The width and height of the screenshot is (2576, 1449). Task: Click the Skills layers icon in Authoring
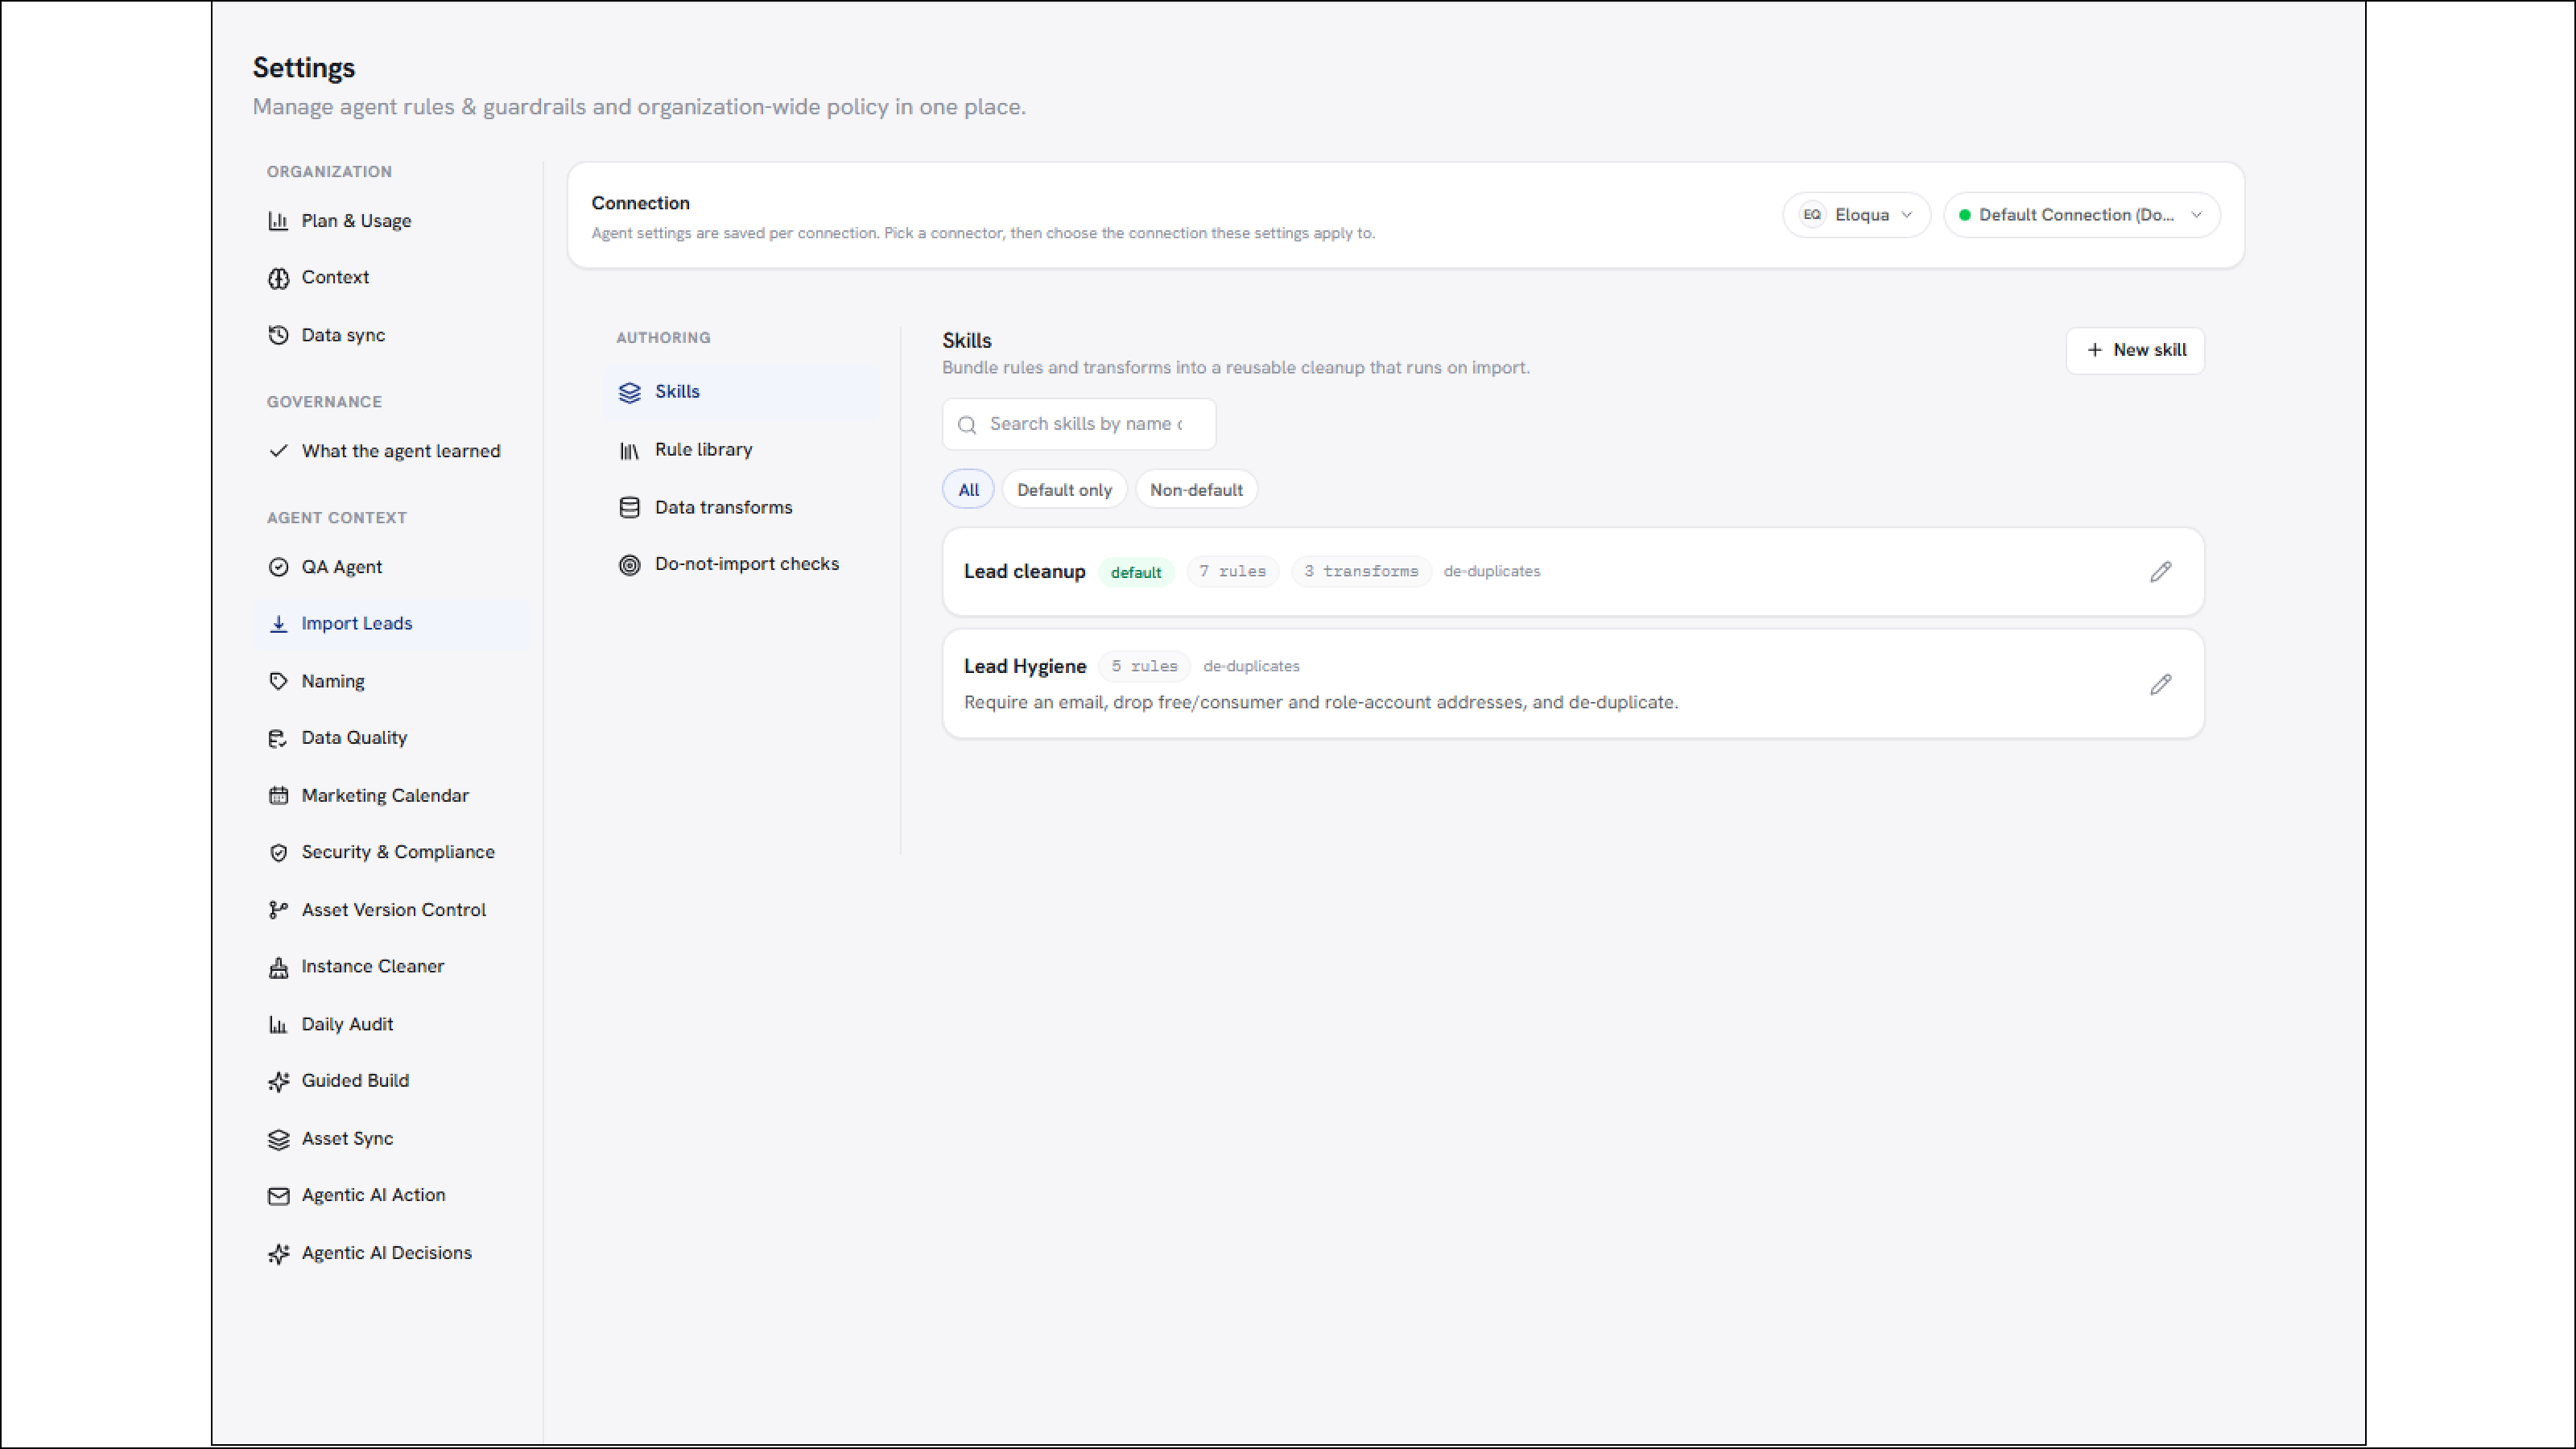coord(629,392)
